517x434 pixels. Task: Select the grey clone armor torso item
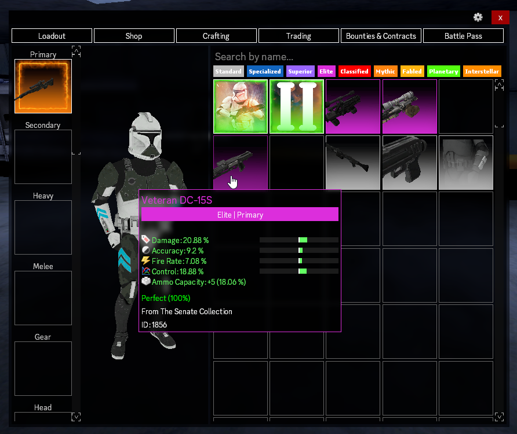(x=466, y=163)
